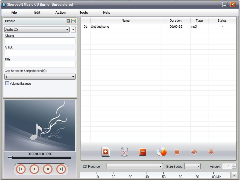Screen dimensions: 240x180
Task: Click inside the Album text field
Action: 40,41
